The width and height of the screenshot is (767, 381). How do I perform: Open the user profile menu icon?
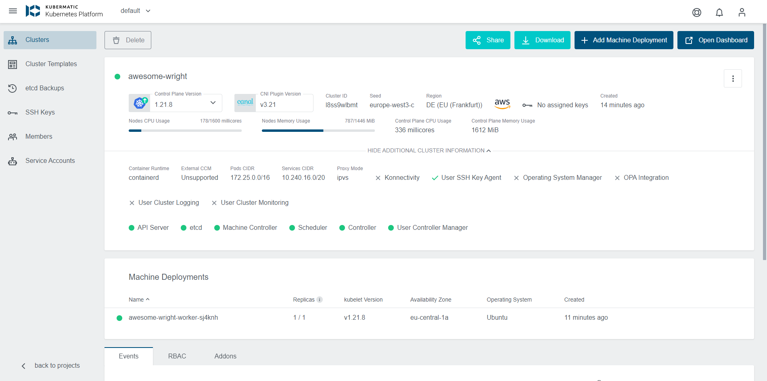742,12
